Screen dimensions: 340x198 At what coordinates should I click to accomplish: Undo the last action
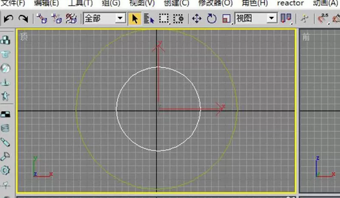click(x=8, y=19)
